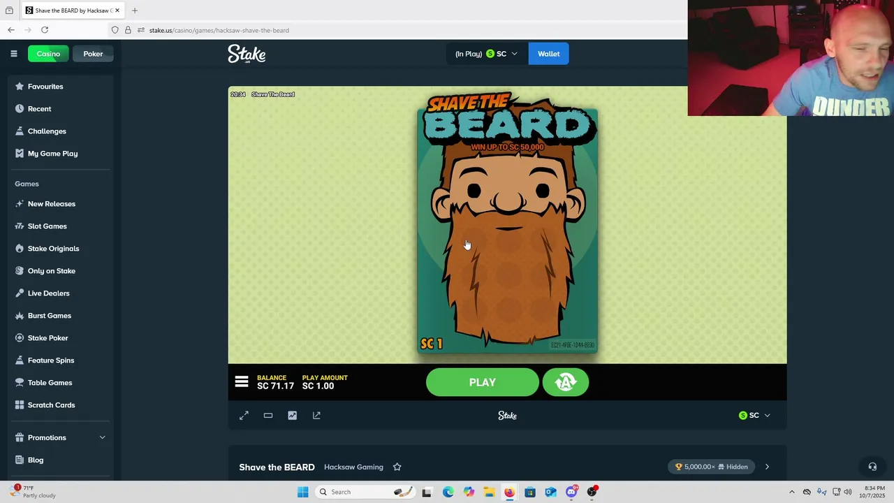Open Microsoft Store from taskbar
This screenshot has width=894, height=503.
[x=530, y=492]
